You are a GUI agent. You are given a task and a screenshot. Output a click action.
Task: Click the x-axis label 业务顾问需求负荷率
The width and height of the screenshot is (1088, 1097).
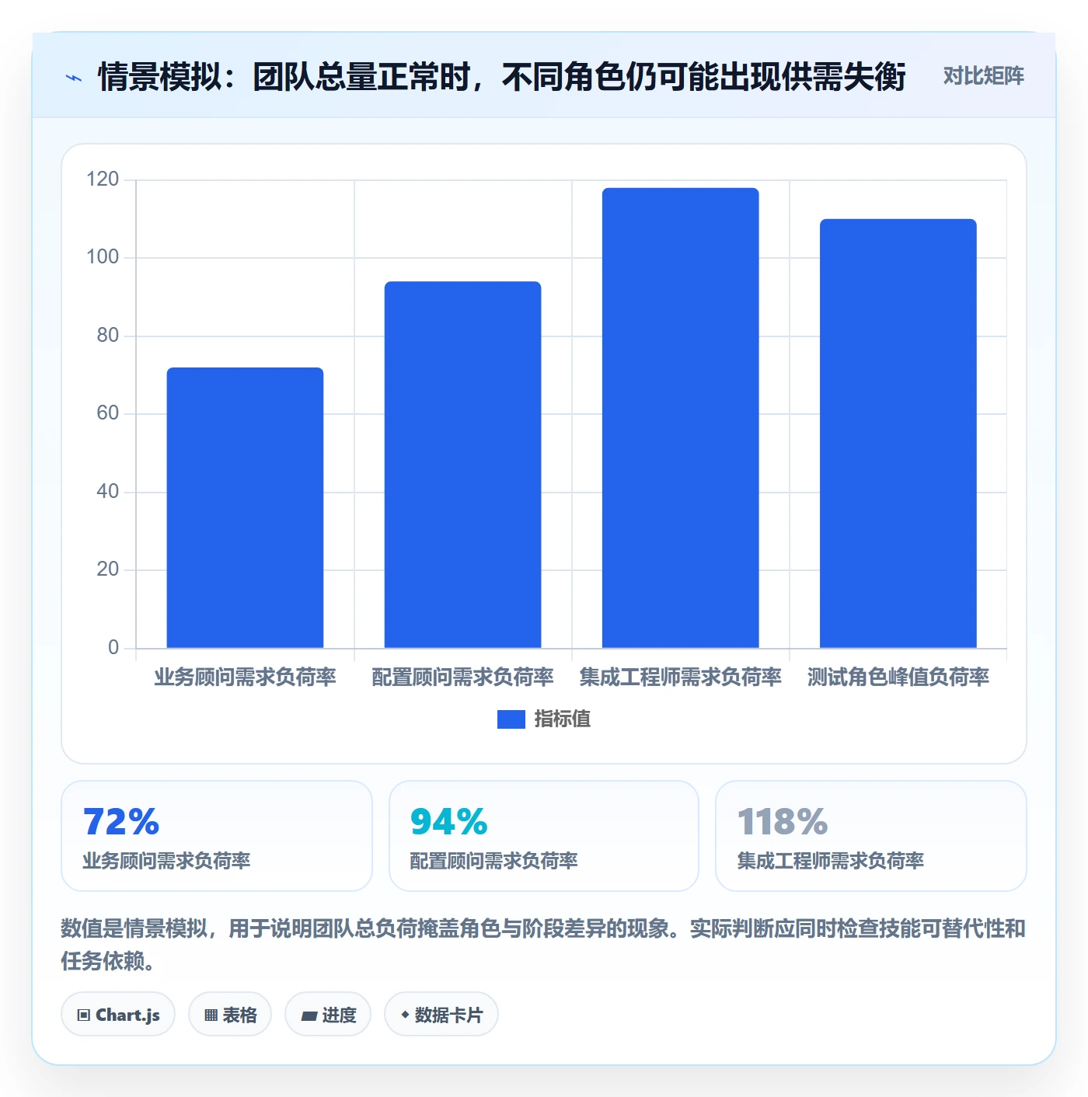coord(245,677)
